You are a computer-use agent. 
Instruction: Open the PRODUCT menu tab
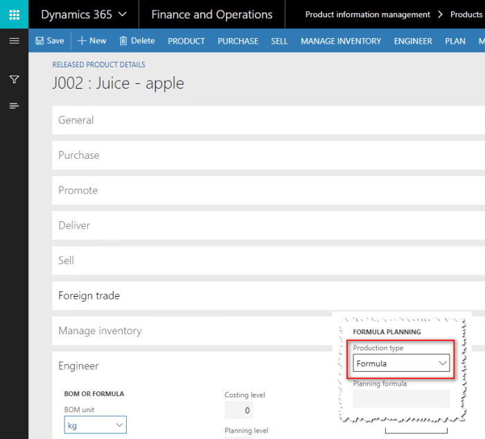186,41
